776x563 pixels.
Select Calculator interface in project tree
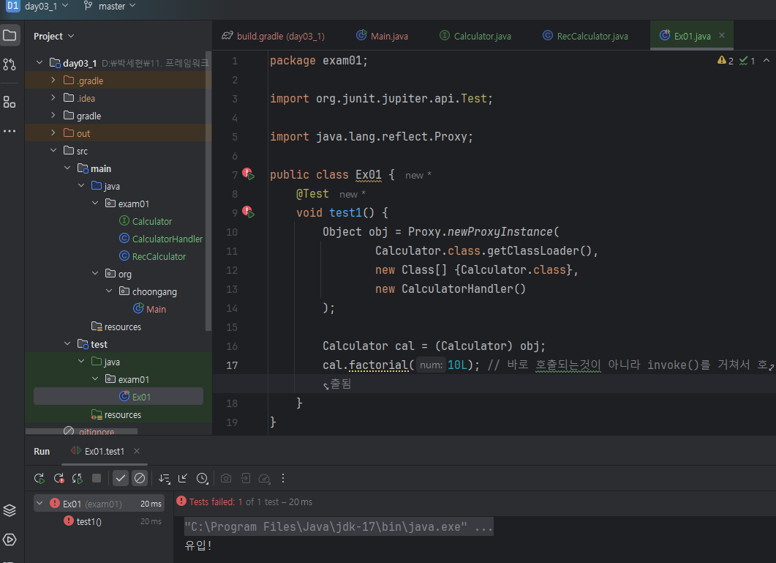click(146, 222)
